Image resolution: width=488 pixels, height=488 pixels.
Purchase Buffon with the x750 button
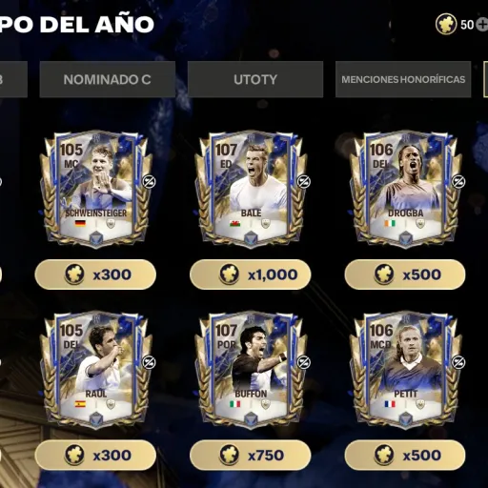click(251, 456)
